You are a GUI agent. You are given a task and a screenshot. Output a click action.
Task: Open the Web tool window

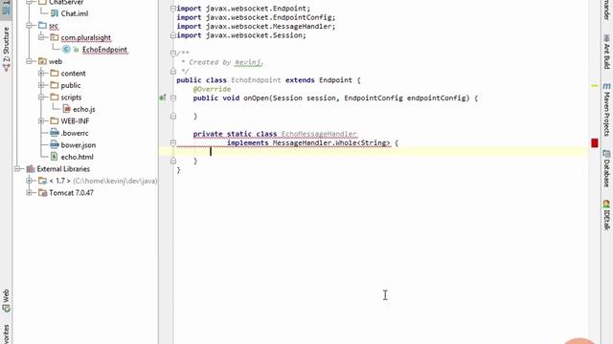pyautogui.click(x=6, y=300)
